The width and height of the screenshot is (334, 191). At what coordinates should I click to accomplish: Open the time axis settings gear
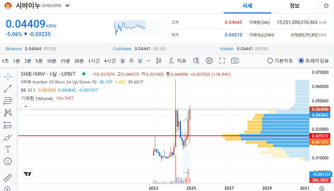tap(322, 188)
